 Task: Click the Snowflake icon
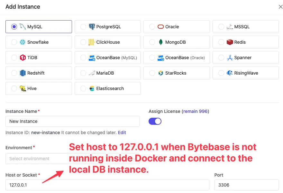point(23,42)
